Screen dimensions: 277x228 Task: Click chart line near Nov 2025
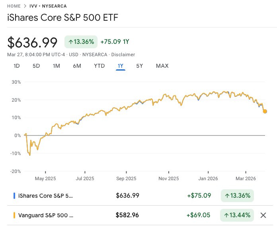(169, 96)
